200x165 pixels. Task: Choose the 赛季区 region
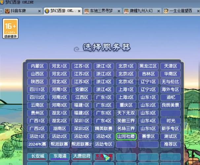[x=148, y=136]
